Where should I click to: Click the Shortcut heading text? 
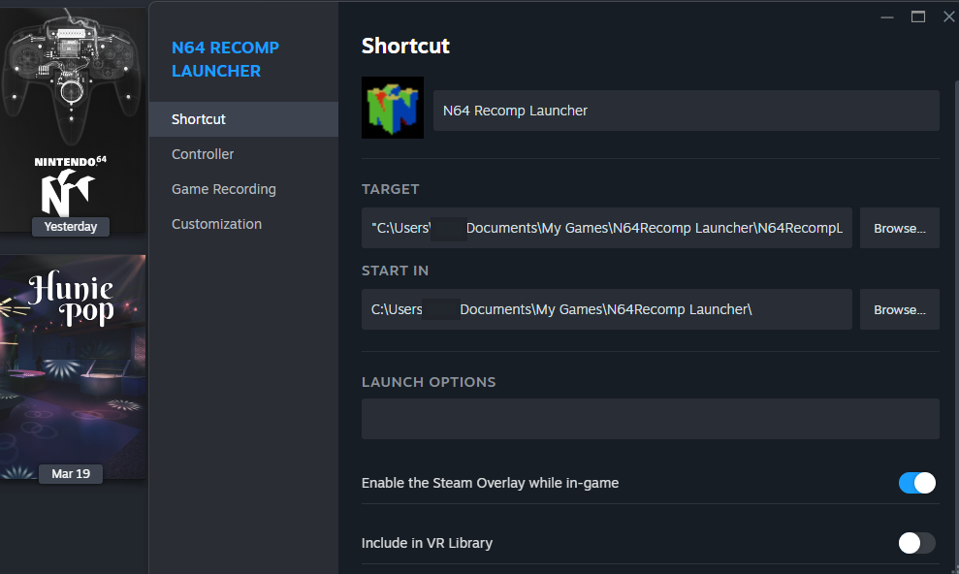(x=405, y=46)
